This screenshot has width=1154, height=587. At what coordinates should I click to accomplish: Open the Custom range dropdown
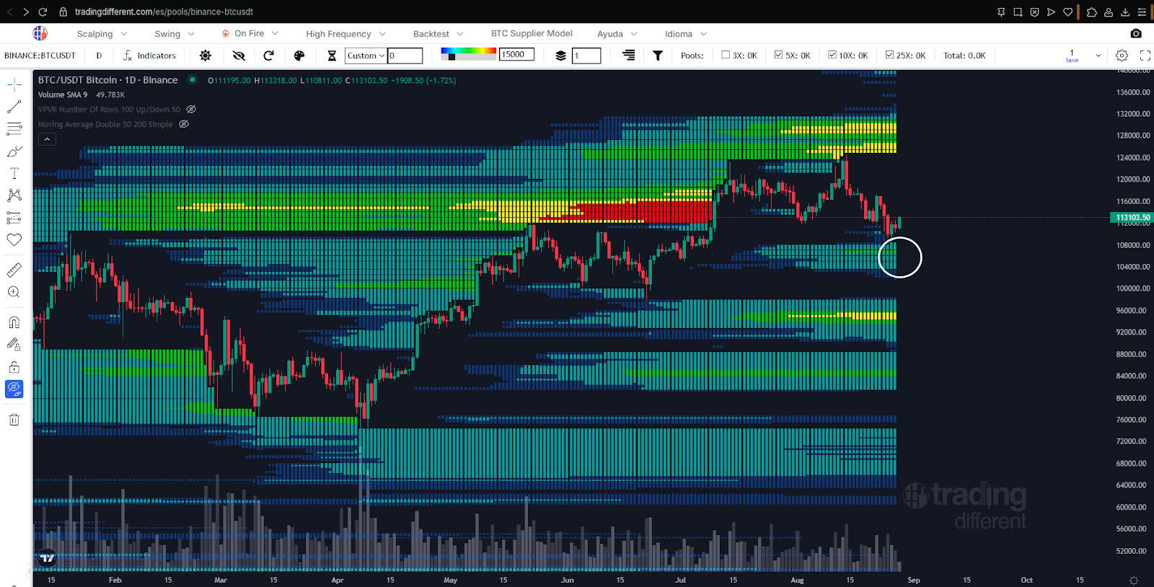point(366,56)
